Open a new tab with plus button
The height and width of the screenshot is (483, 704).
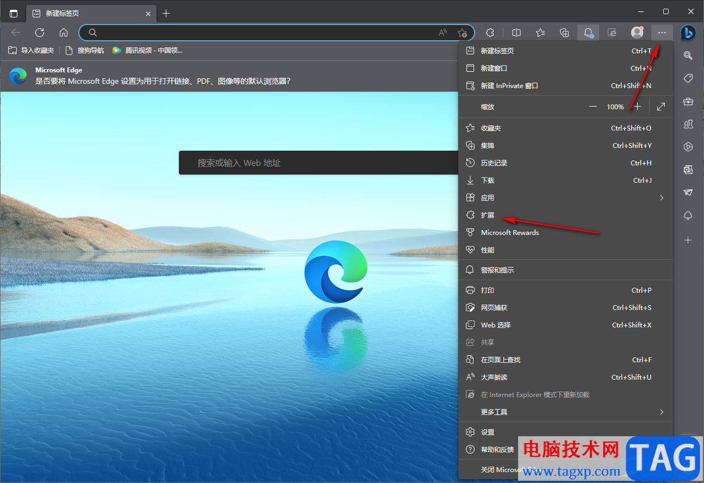[166, 14]
